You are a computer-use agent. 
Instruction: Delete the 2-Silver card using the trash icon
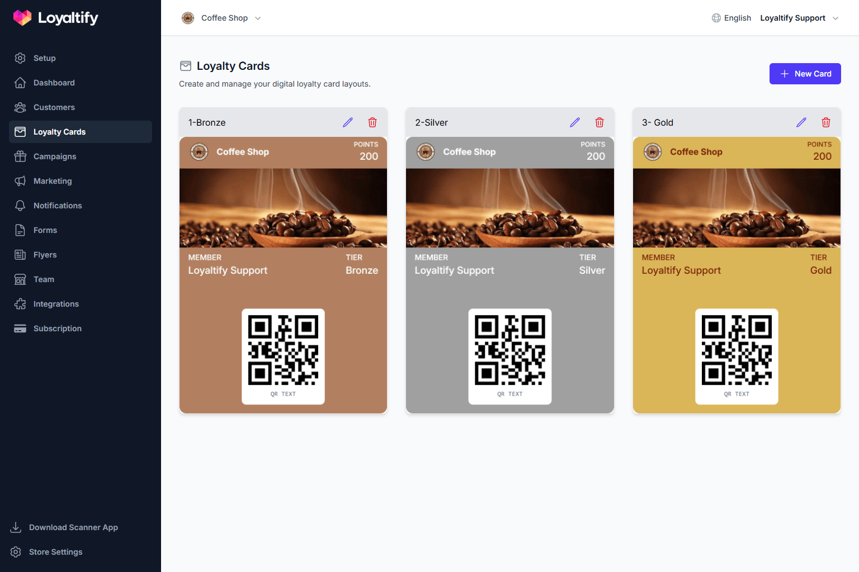(x=600, y=122)
